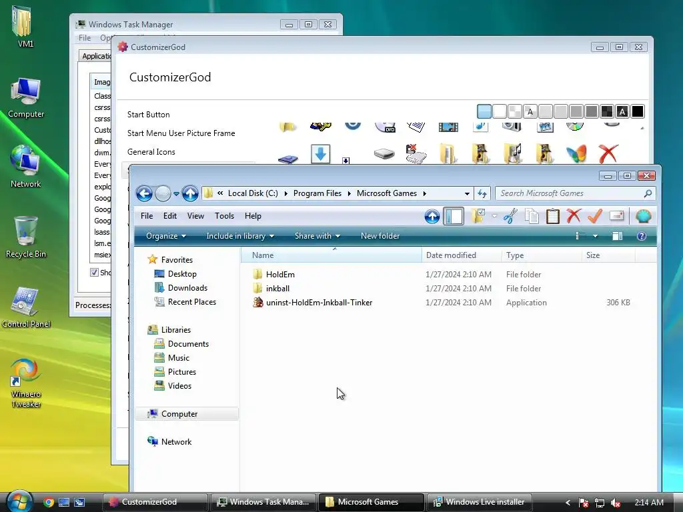Viewport: 683px width, 512px height.
Task: Click the red X Delete toolbar icon in Explorer
Action: (574, 216)
